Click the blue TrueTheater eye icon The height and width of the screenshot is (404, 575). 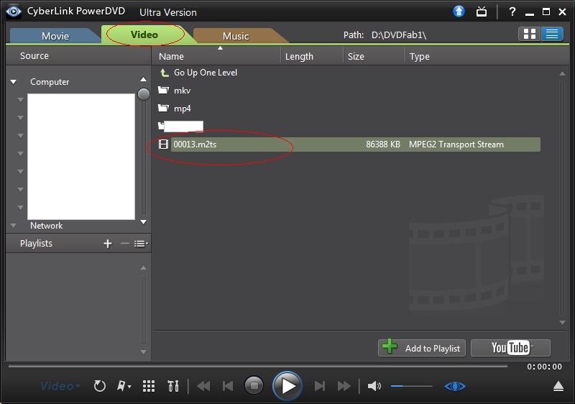[x=455, y=386]
